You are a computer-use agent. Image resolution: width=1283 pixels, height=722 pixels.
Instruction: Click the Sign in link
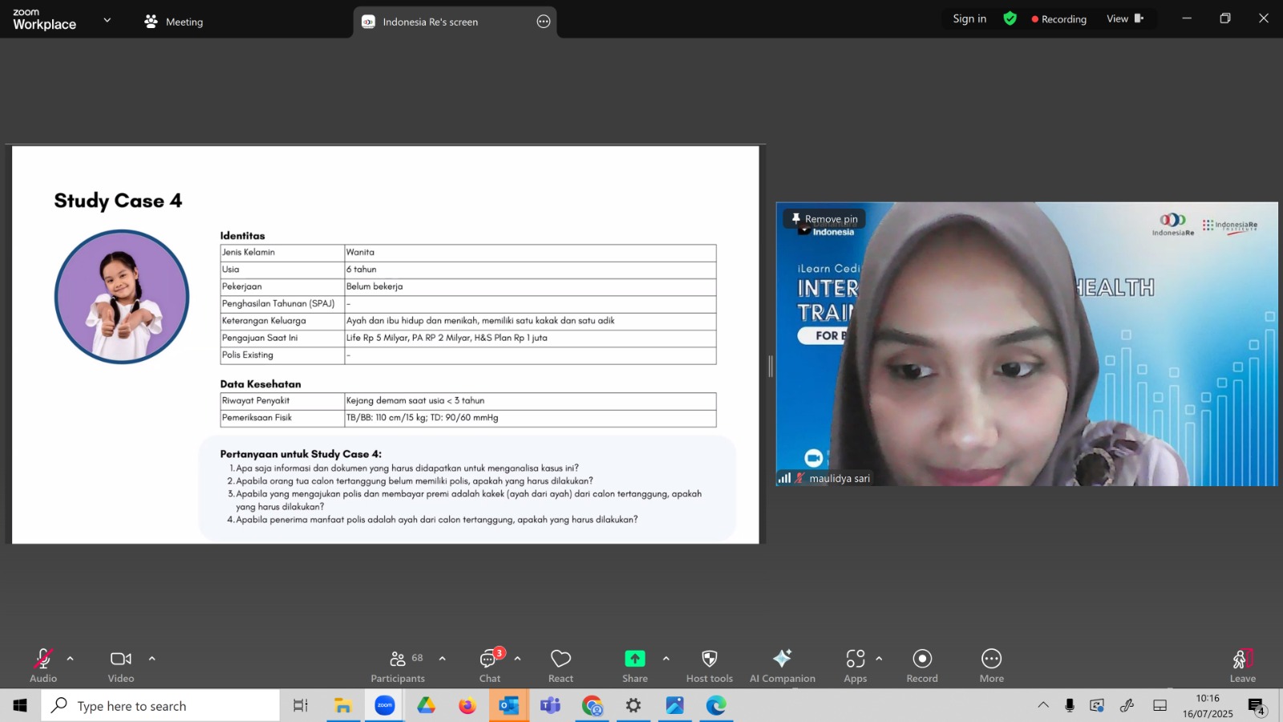[x=969, y=18]
